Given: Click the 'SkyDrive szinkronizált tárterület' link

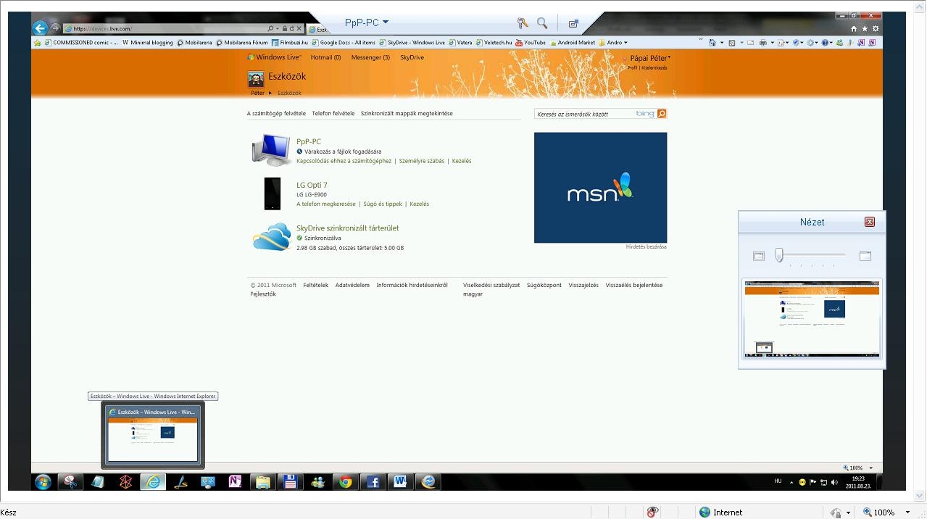Looking at the screenshot, I should coord(348,228).
